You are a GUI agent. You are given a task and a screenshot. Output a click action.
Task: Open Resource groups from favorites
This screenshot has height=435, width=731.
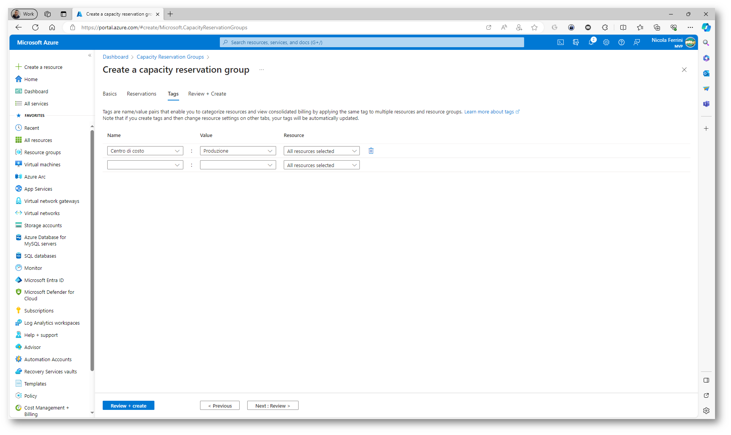42,152
